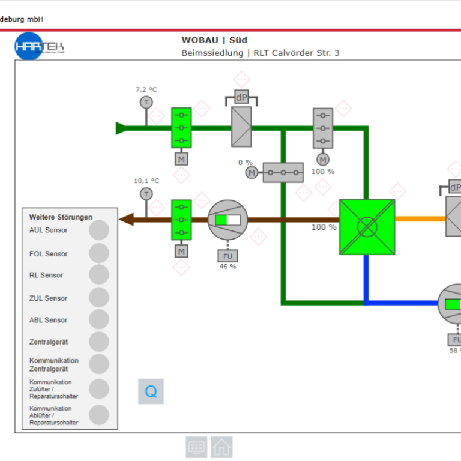The width and height of the screenshot is (461, 461).
Task: Click the ZUL Sensor status light
Action: pos(99,298)
